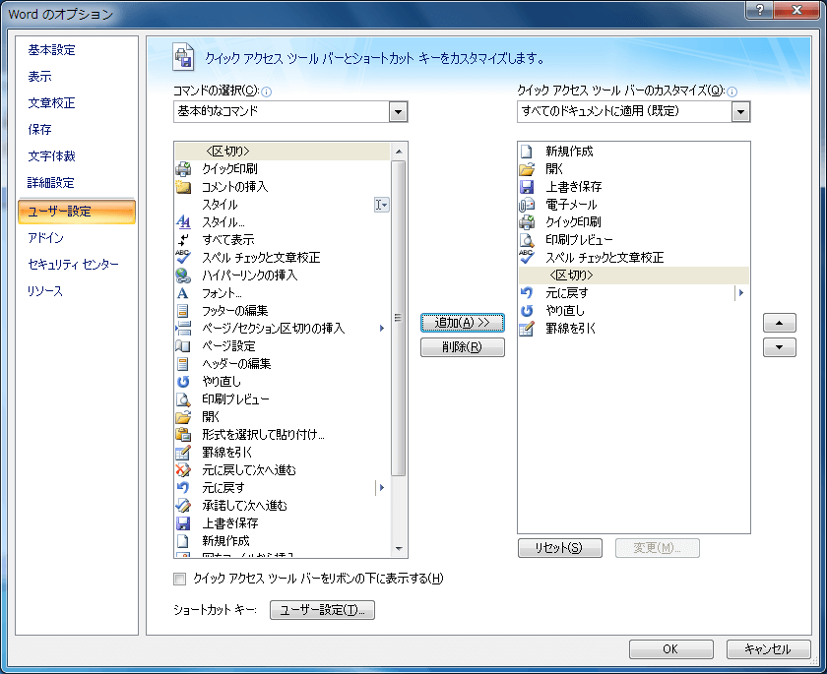This screenshot has height=674, width=827.
Task: Open リソース options page
Action: 45,291
